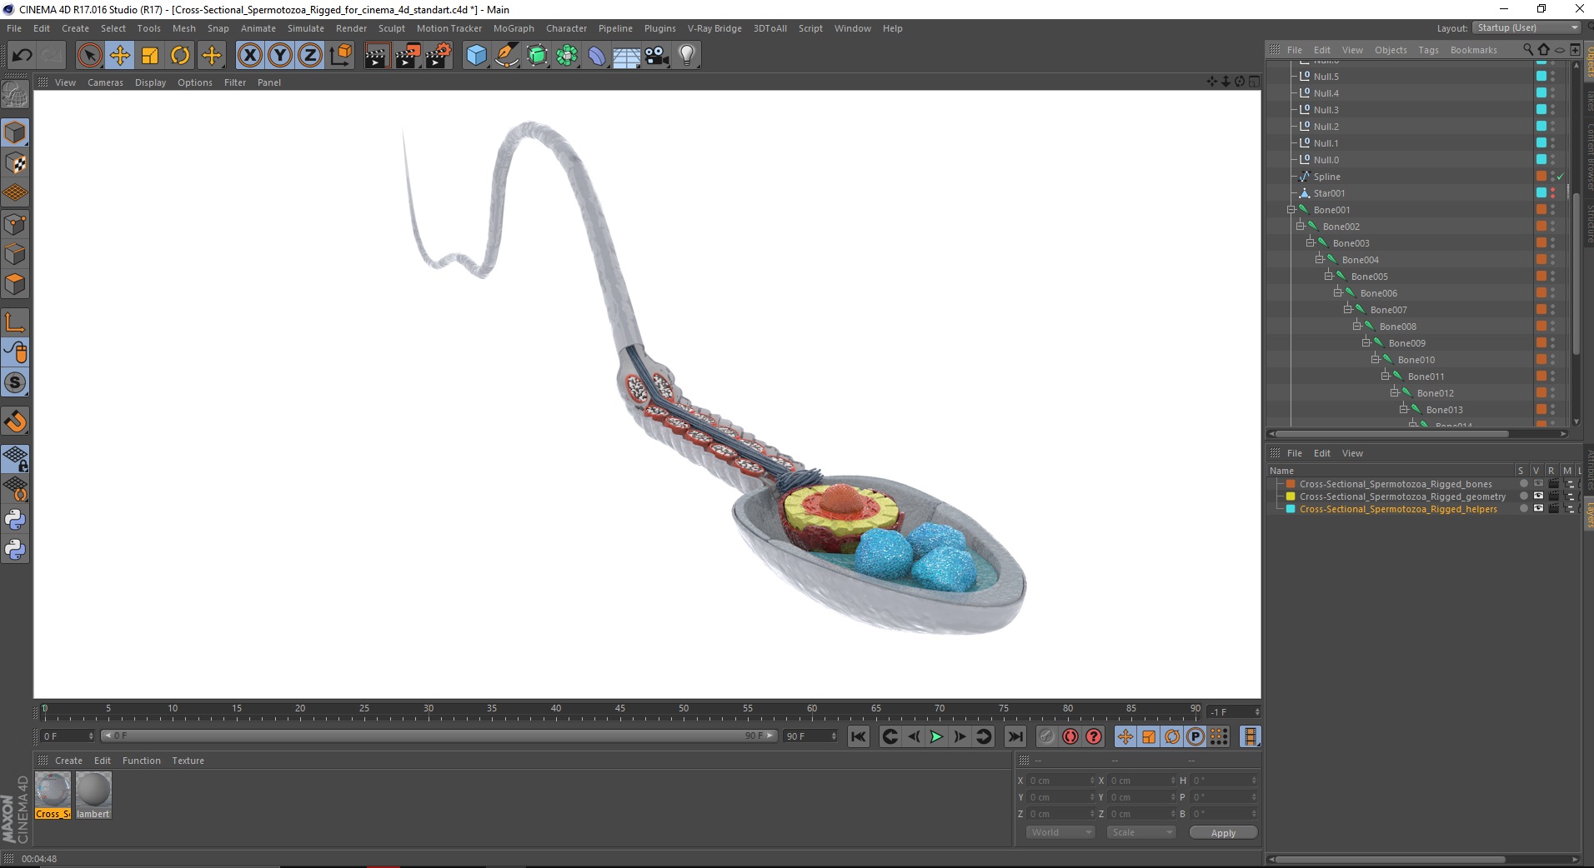
Task: Open the object manager Tags menu
Action: [x=1428, y=50]
